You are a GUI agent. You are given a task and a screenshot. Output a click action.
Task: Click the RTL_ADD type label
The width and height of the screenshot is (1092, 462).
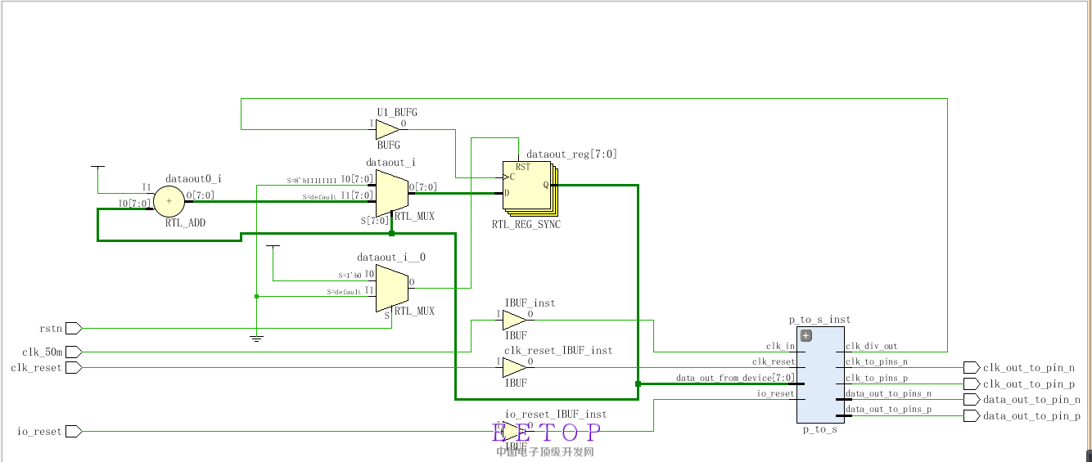click(185, 222)
